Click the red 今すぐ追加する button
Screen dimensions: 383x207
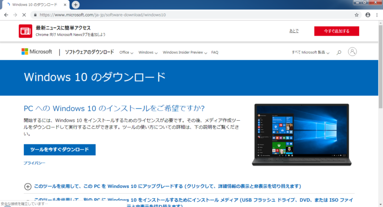[x=337, y=31]
